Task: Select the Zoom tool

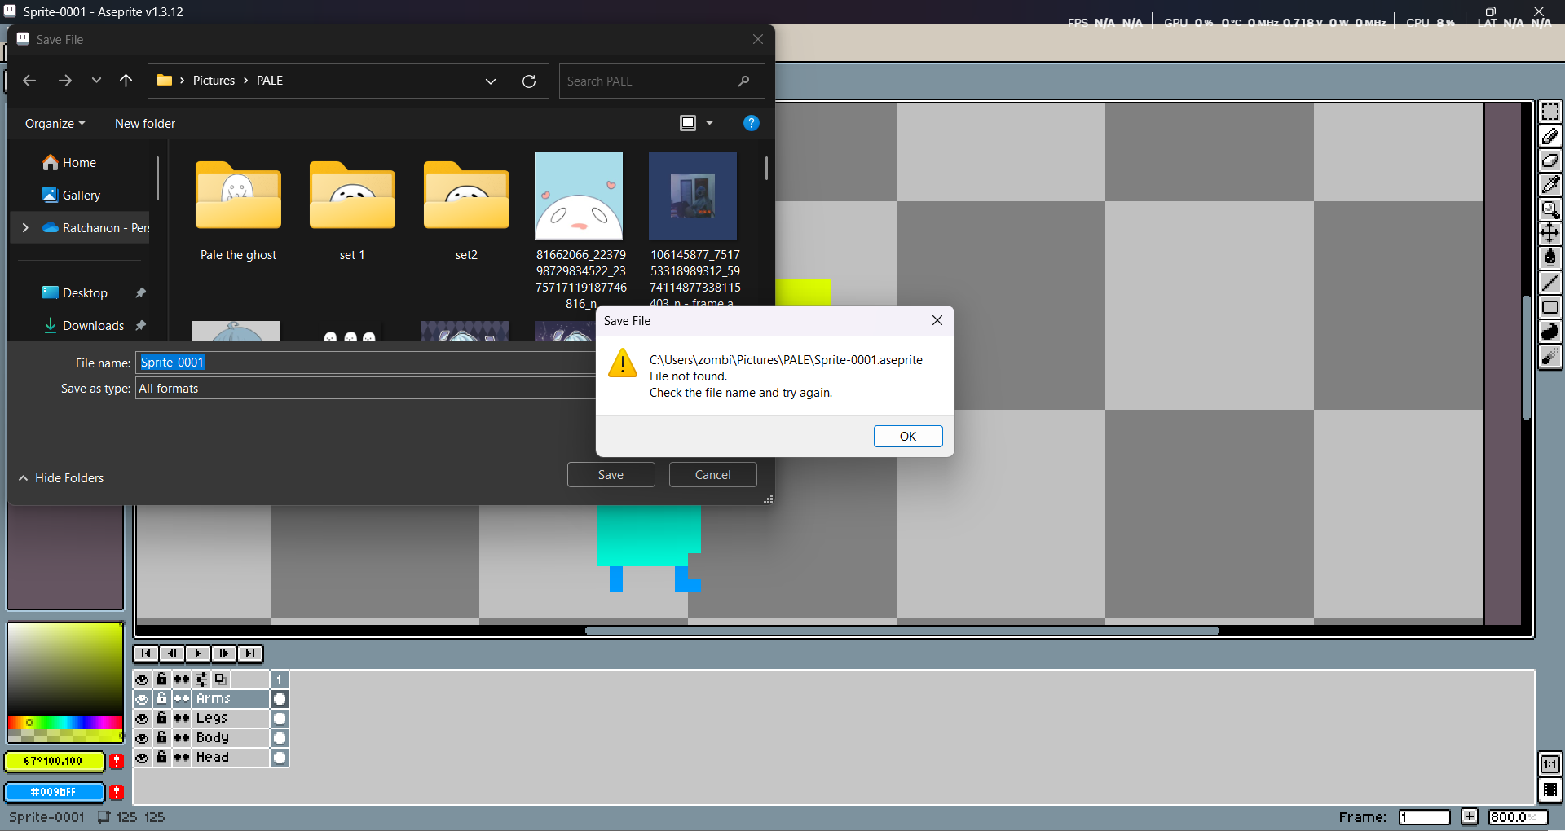Action: coord(1551,209)
